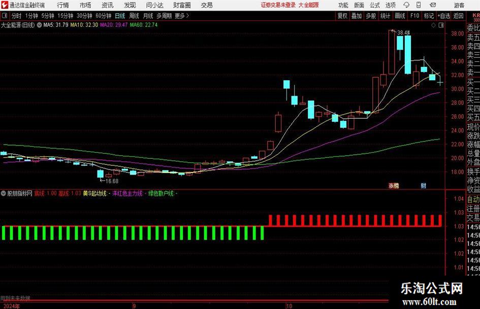Switch to the 周线 weekly tab
The height and width of the screenshot is (309, 480).
pyautogui.click(x=134, y=16)
